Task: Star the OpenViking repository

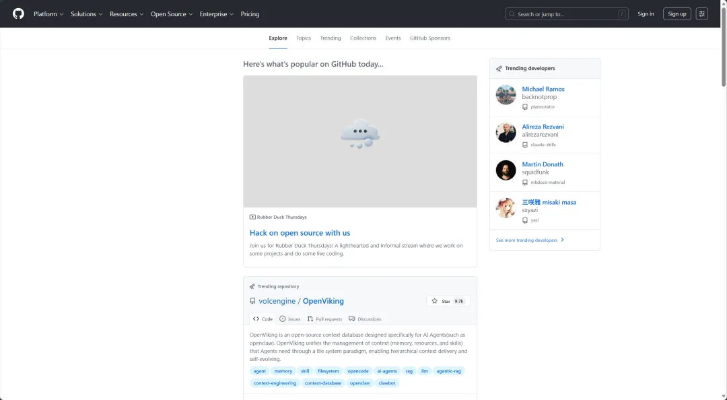Action: click(448, 301)
